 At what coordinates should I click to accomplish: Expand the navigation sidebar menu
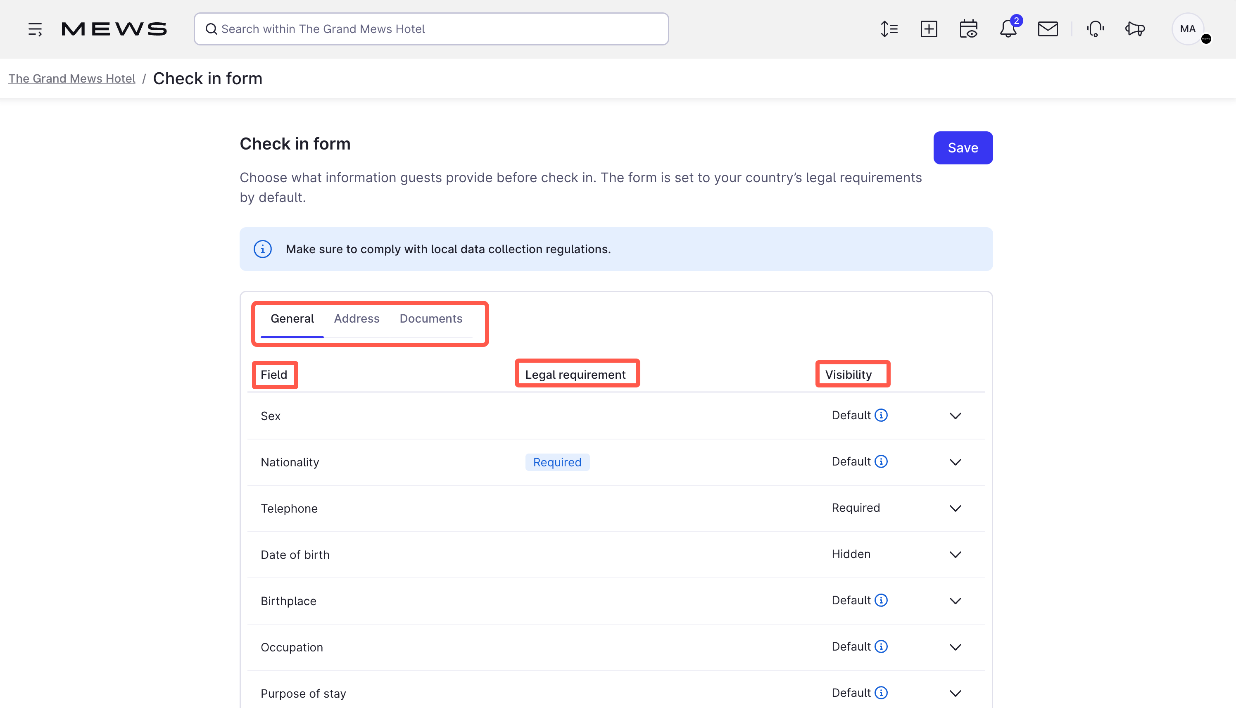(x=35, y=29)
